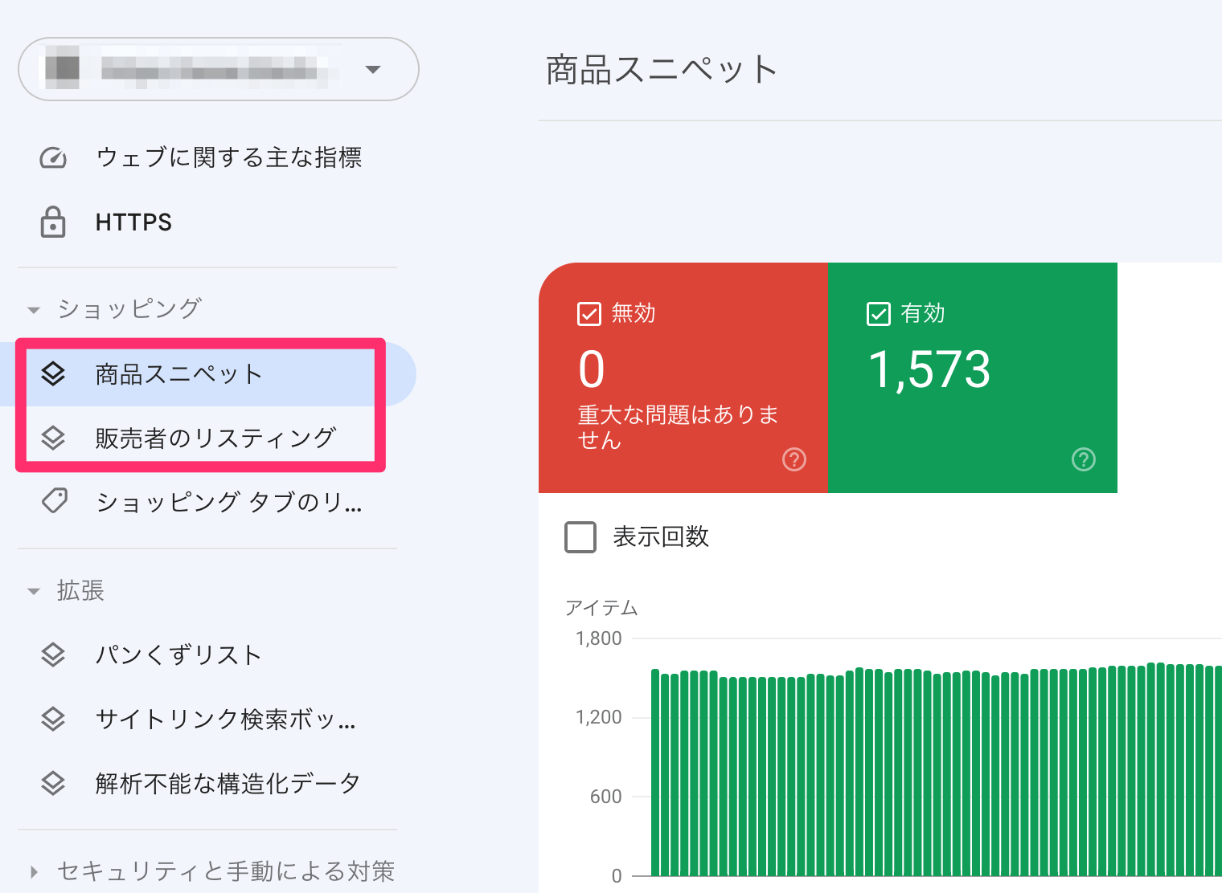The height and width of the screenshot is (893, 1222).
Task: Toggle the 無効 checkbox
Action: coord(589,313)
